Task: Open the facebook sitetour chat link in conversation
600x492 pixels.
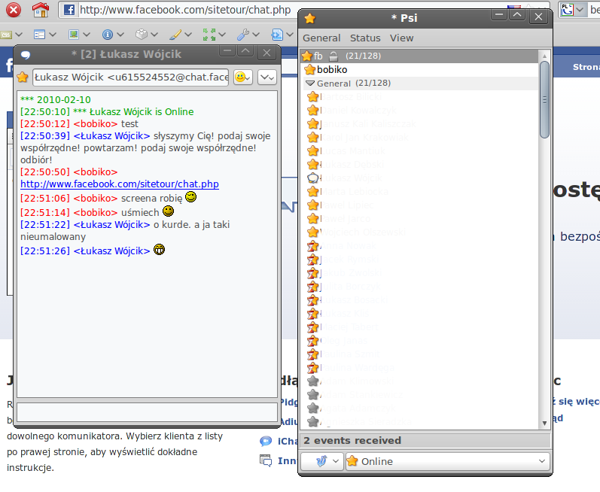Action: 119,184
